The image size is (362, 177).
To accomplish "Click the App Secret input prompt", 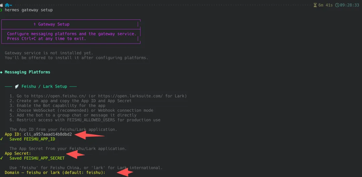I will (x=18, y=153).
